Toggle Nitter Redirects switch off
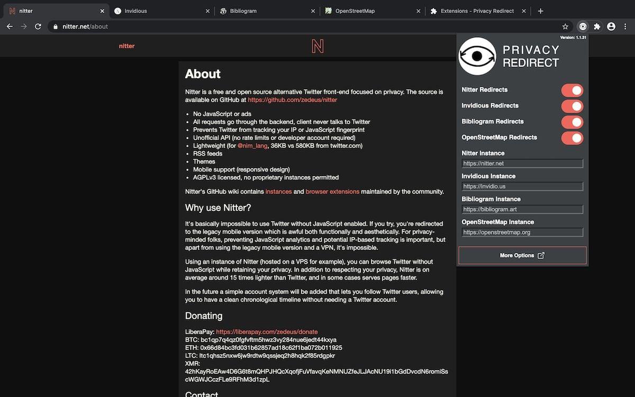Image resolution: width=635 pixels, height=397 pixels. [572, 90]
